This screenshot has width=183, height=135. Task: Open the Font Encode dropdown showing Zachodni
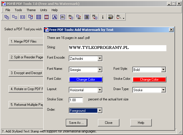[86, 59]
